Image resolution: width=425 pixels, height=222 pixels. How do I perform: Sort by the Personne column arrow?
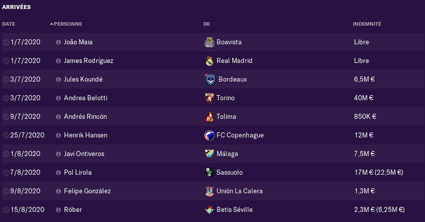point(52,24)
